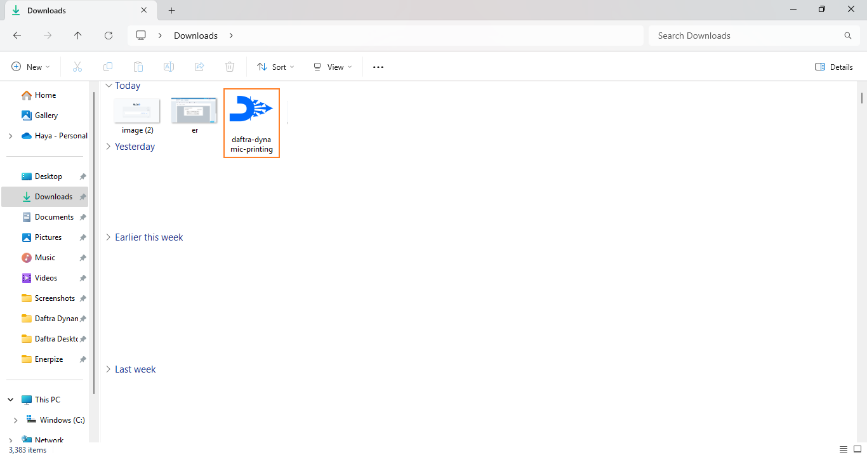This screenshot has width=867, height=457.
Task: Unpin Documents via its pin icon
Action: (x=83, y=217)
